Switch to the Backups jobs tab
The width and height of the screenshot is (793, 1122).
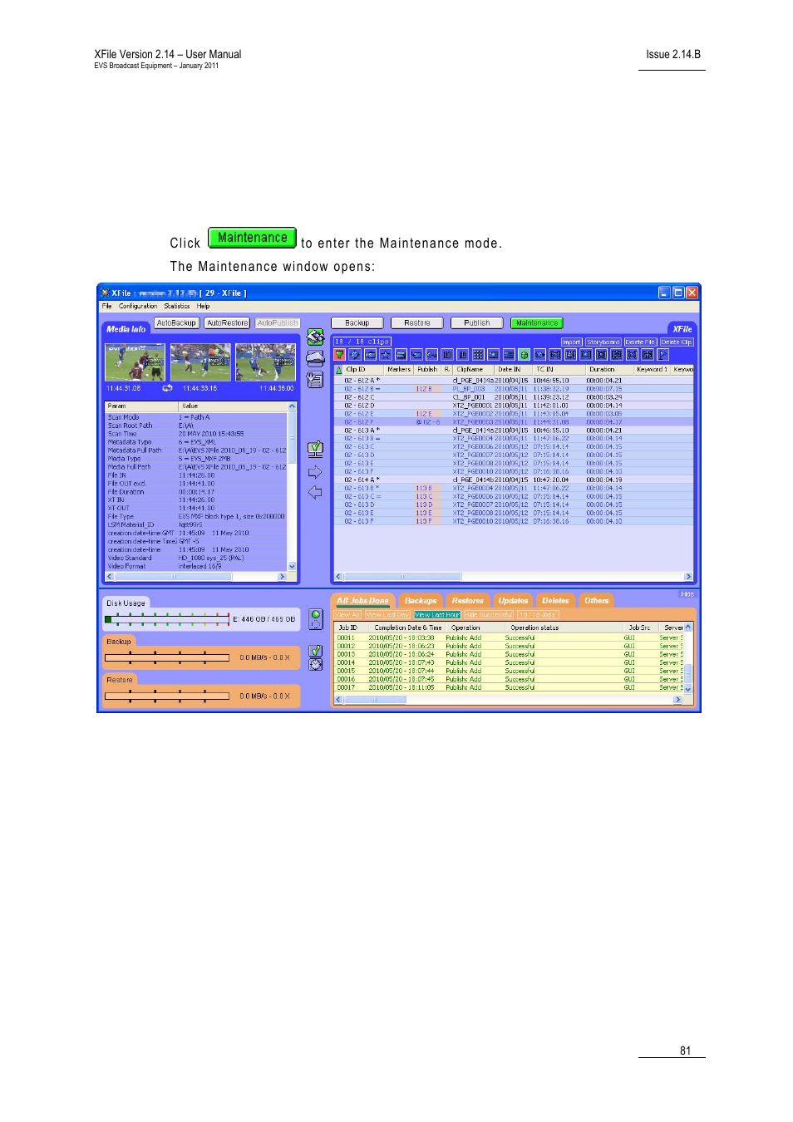(x=421, y=601)
